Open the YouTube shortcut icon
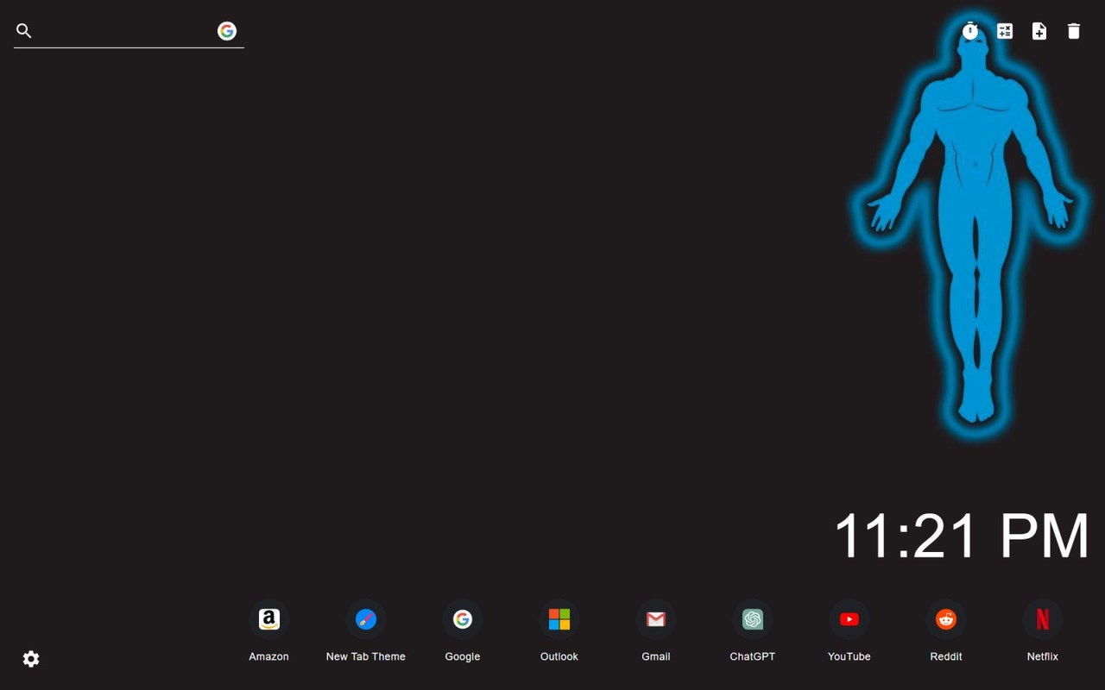 coord(849,619)
